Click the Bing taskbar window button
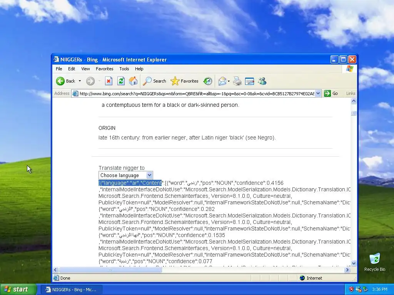This screenshot has width=394, height=295. click(71, 290)
